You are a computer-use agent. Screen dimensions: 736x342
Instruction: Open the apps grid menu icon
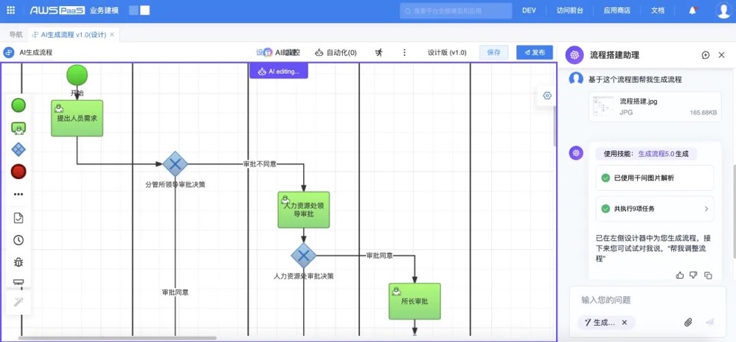(x=10, y=10)
